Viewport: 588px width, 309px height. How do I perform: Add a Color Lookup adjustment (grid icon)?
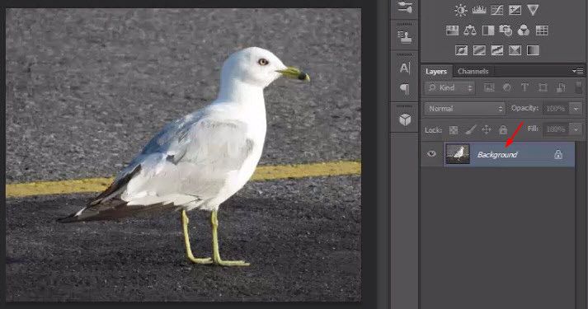(x=542, y=30)
